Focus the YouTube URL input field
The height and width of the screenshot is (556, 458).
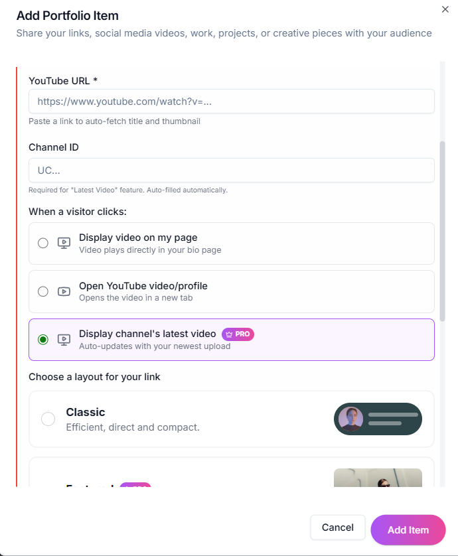231,102
